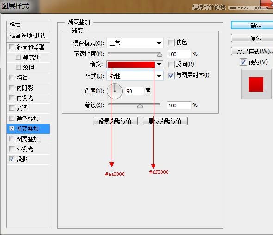
Task: Click the red layer style preview thumbnail
Action: [256, 85]
